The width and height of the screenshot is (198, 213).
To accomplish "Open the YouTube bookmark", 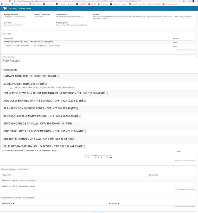I will coord(5,4).
